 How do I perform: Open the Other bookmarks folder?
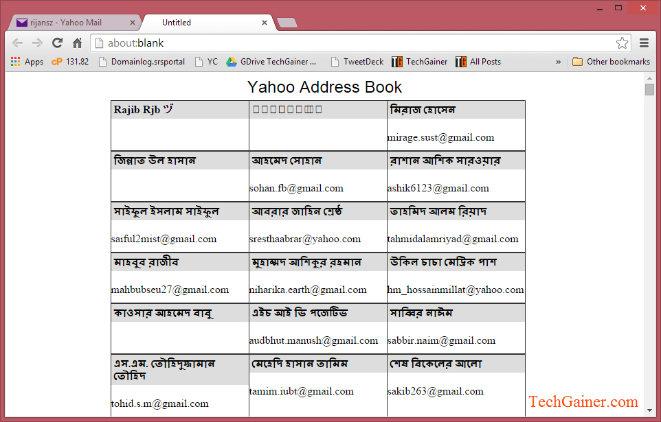click(610, 61)
